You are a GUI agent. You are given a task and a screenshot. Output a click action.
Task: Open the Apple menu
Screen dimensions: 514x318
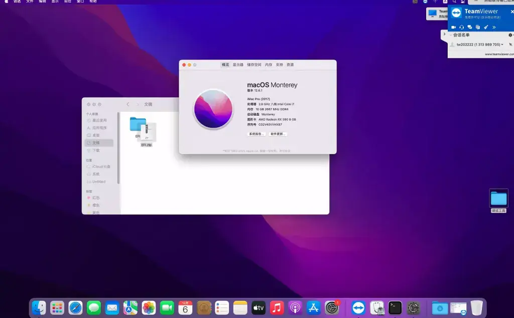6,2
